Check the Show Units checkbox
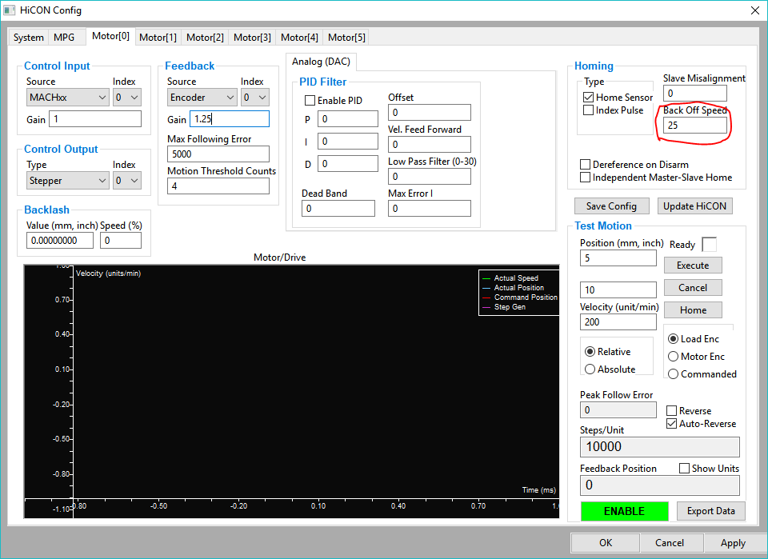This screenshot has width=768, height=559. click(684, 469)
